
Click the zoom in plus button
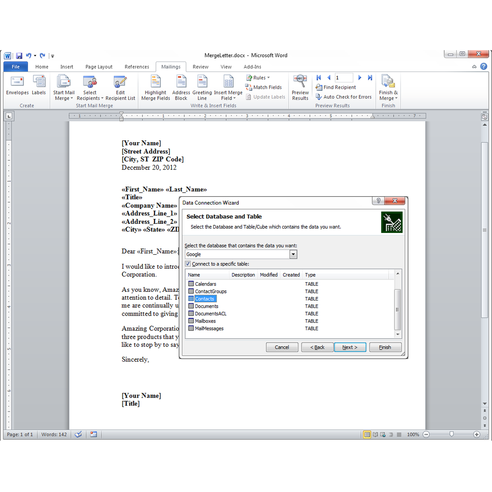(476, 435)
